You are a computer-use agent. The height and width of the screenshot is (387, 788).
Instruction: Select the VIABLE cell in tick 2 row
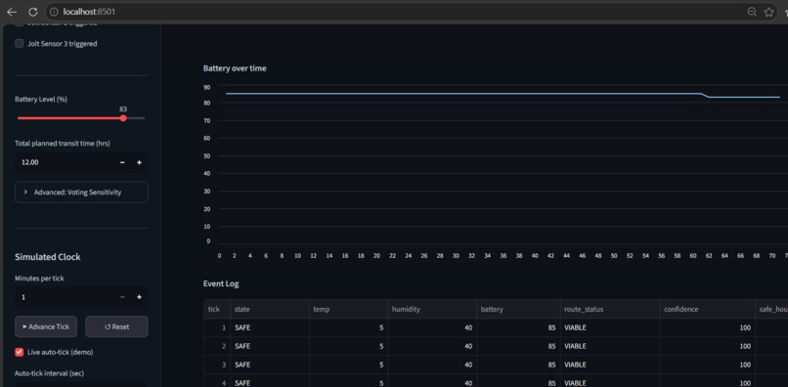tap(610, 346)
